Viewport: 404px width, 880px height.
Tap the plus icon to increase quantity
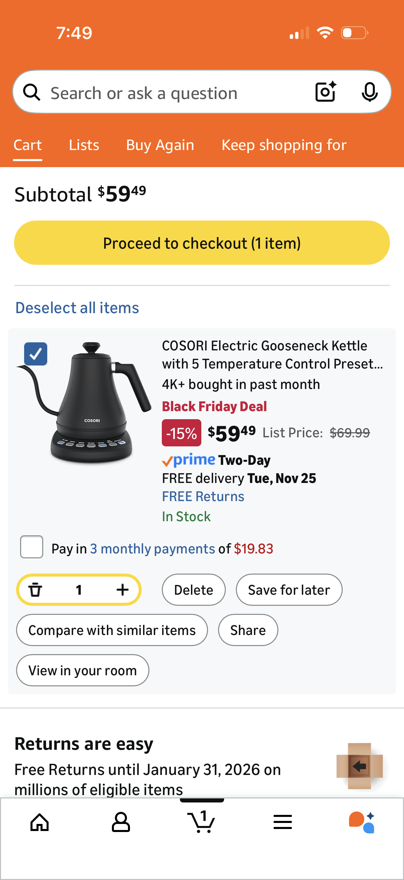(x=122, y=589)
